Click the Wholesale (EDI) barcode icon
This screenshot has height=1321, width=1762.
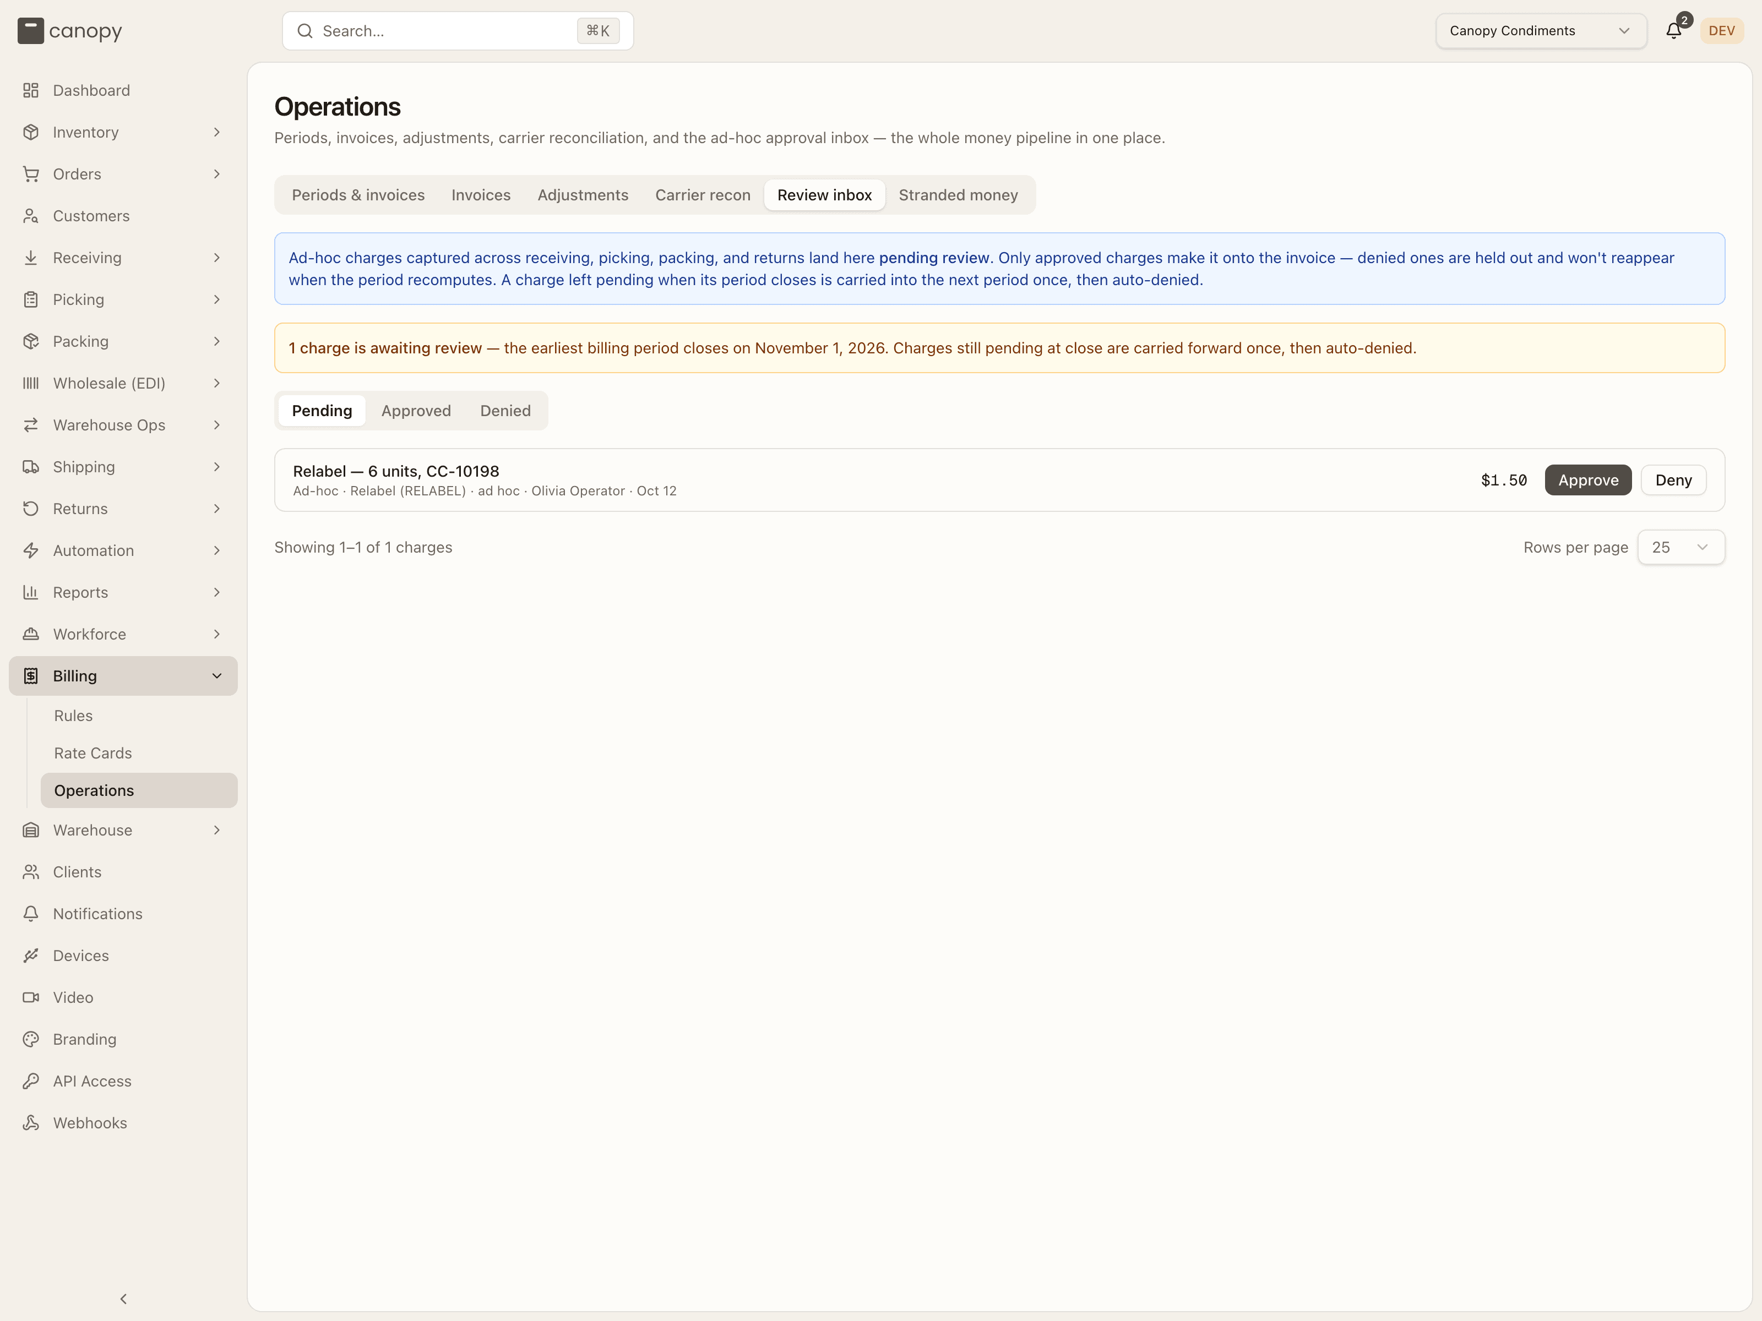click(31, 383)
